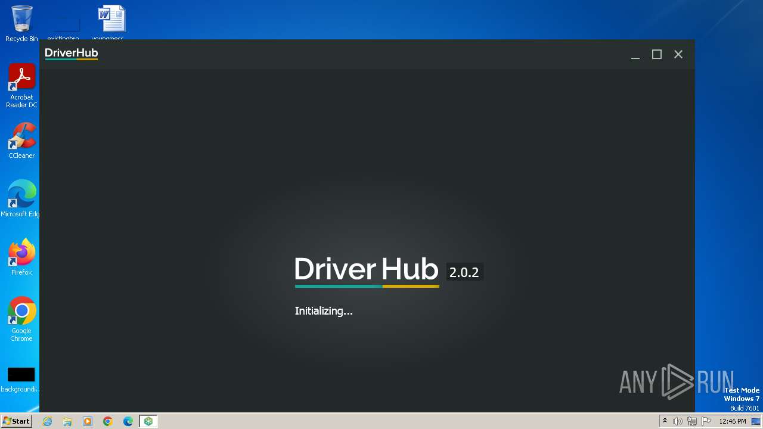Open the Windows Start menu
This screenshot has width=763, height=429.
16,421
